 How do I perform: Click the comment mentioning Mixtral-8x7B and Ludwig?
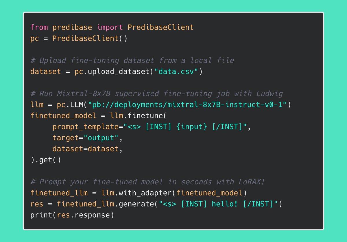[x=156, y=93]
